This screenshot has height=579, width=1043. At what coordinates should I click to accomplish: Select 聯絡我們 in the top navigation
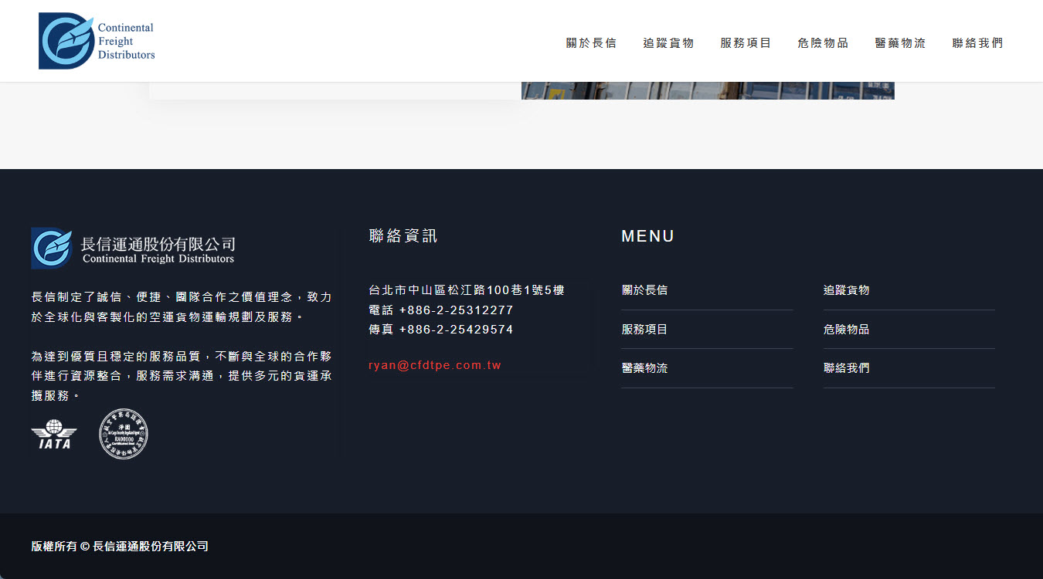tap(977, 43)
